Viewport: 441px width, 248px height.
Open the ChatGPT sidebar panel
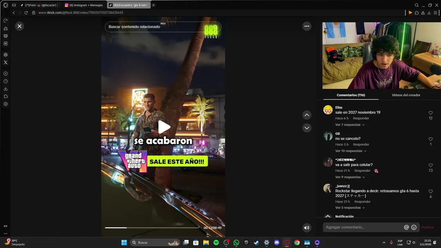(6, 55)
